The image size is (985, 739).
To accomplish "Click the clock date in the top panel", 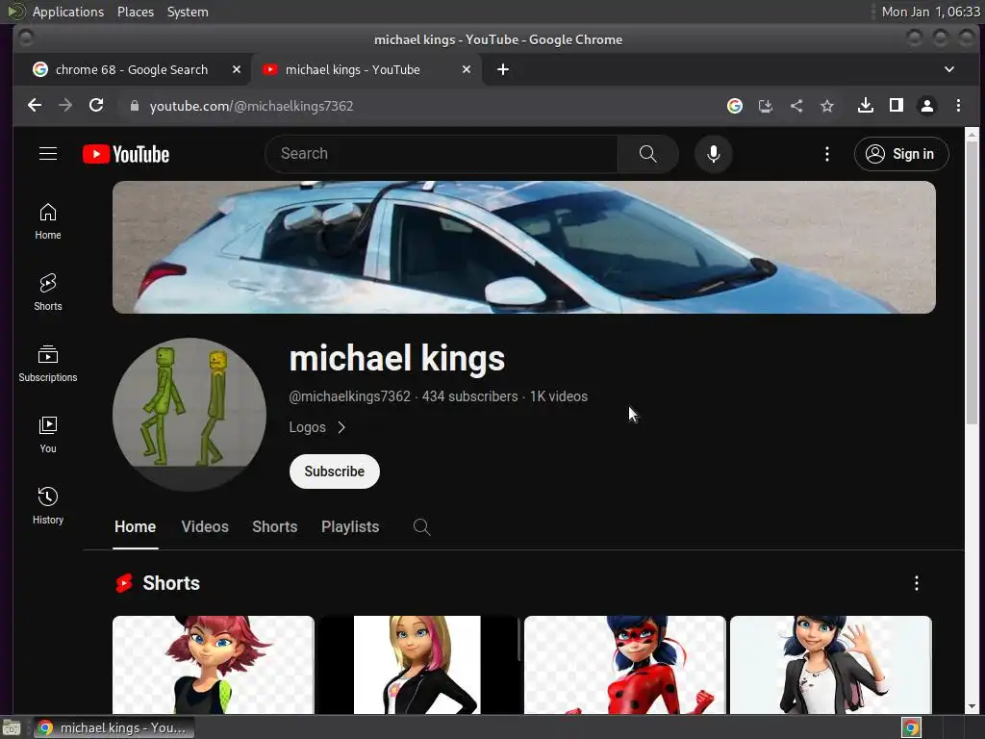I will (930, 12).
